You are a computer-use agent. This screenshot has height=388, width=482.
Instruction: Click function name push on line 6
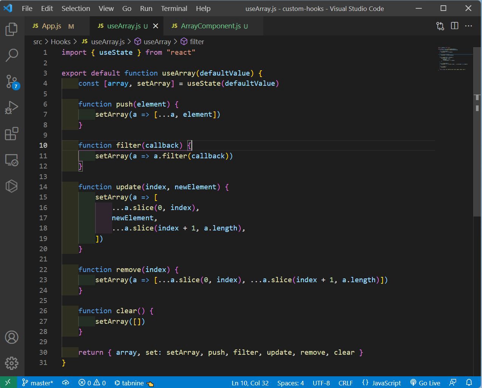(124, 104)
